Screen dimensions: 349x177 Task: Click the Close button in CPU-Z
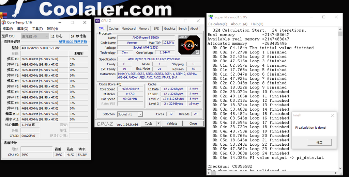click(x=193, y=124)
